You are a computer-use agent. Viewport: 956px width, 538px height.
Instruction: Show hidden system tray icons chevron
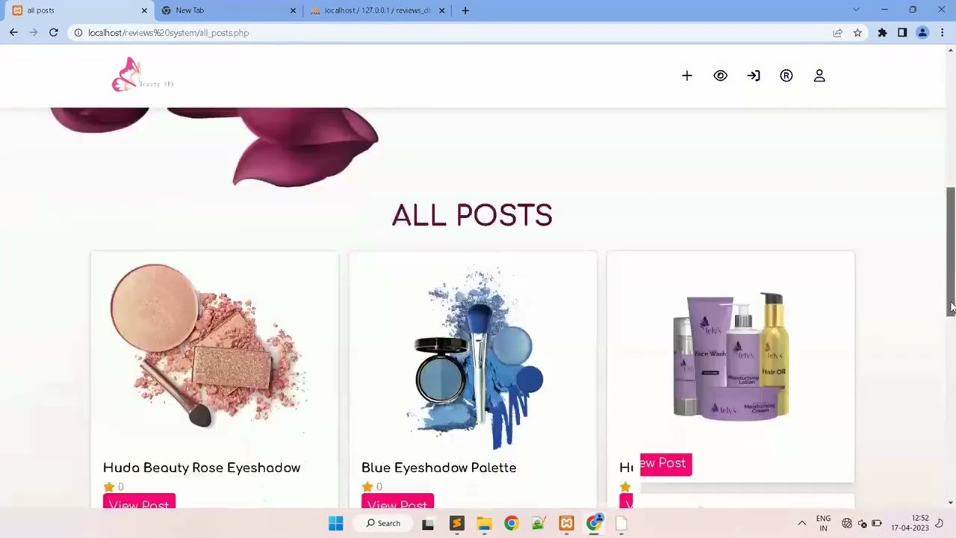(802, 523)
